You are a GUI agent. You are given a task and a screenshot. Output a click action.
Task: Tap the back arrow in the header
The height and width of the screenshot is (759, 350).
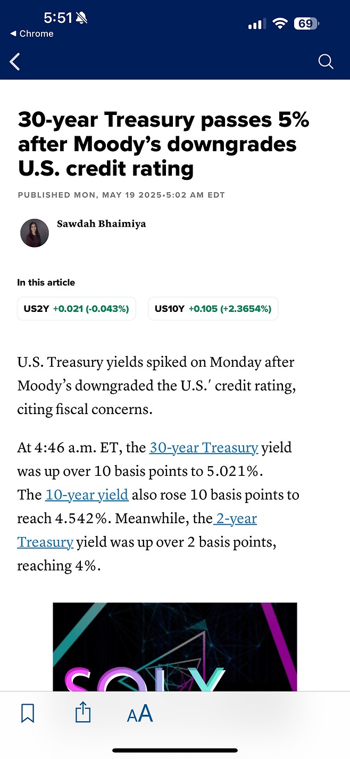[15, 62]
